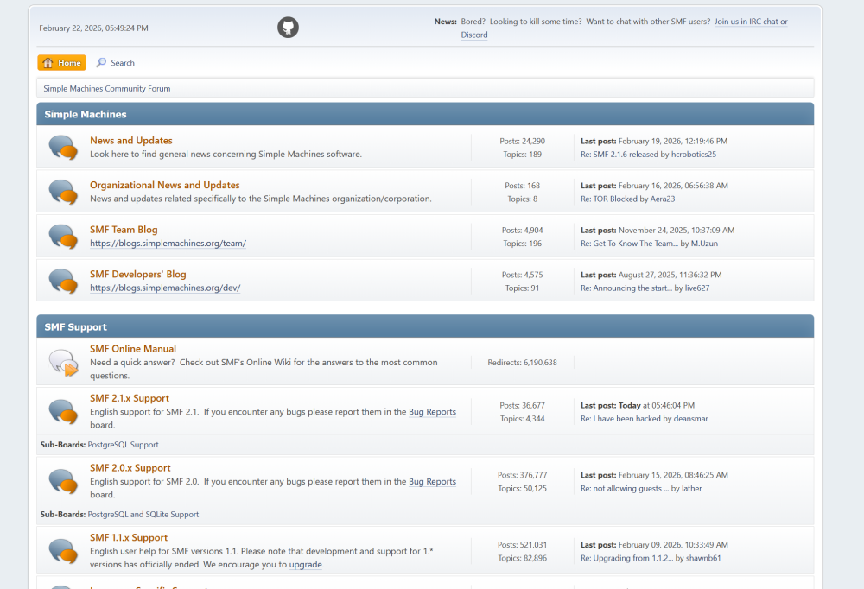The width and height of the screenshot is (864, 589).
Task: Select the Posts: 376,777 count
Action: pos(523,475)
